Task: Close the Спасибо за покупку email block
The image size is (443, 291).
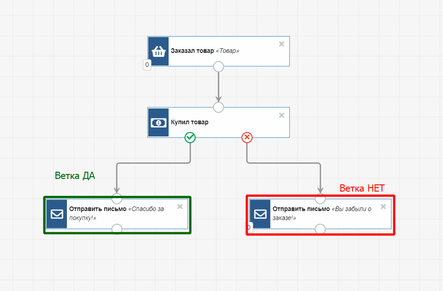Action: click(x=180, y=207)
